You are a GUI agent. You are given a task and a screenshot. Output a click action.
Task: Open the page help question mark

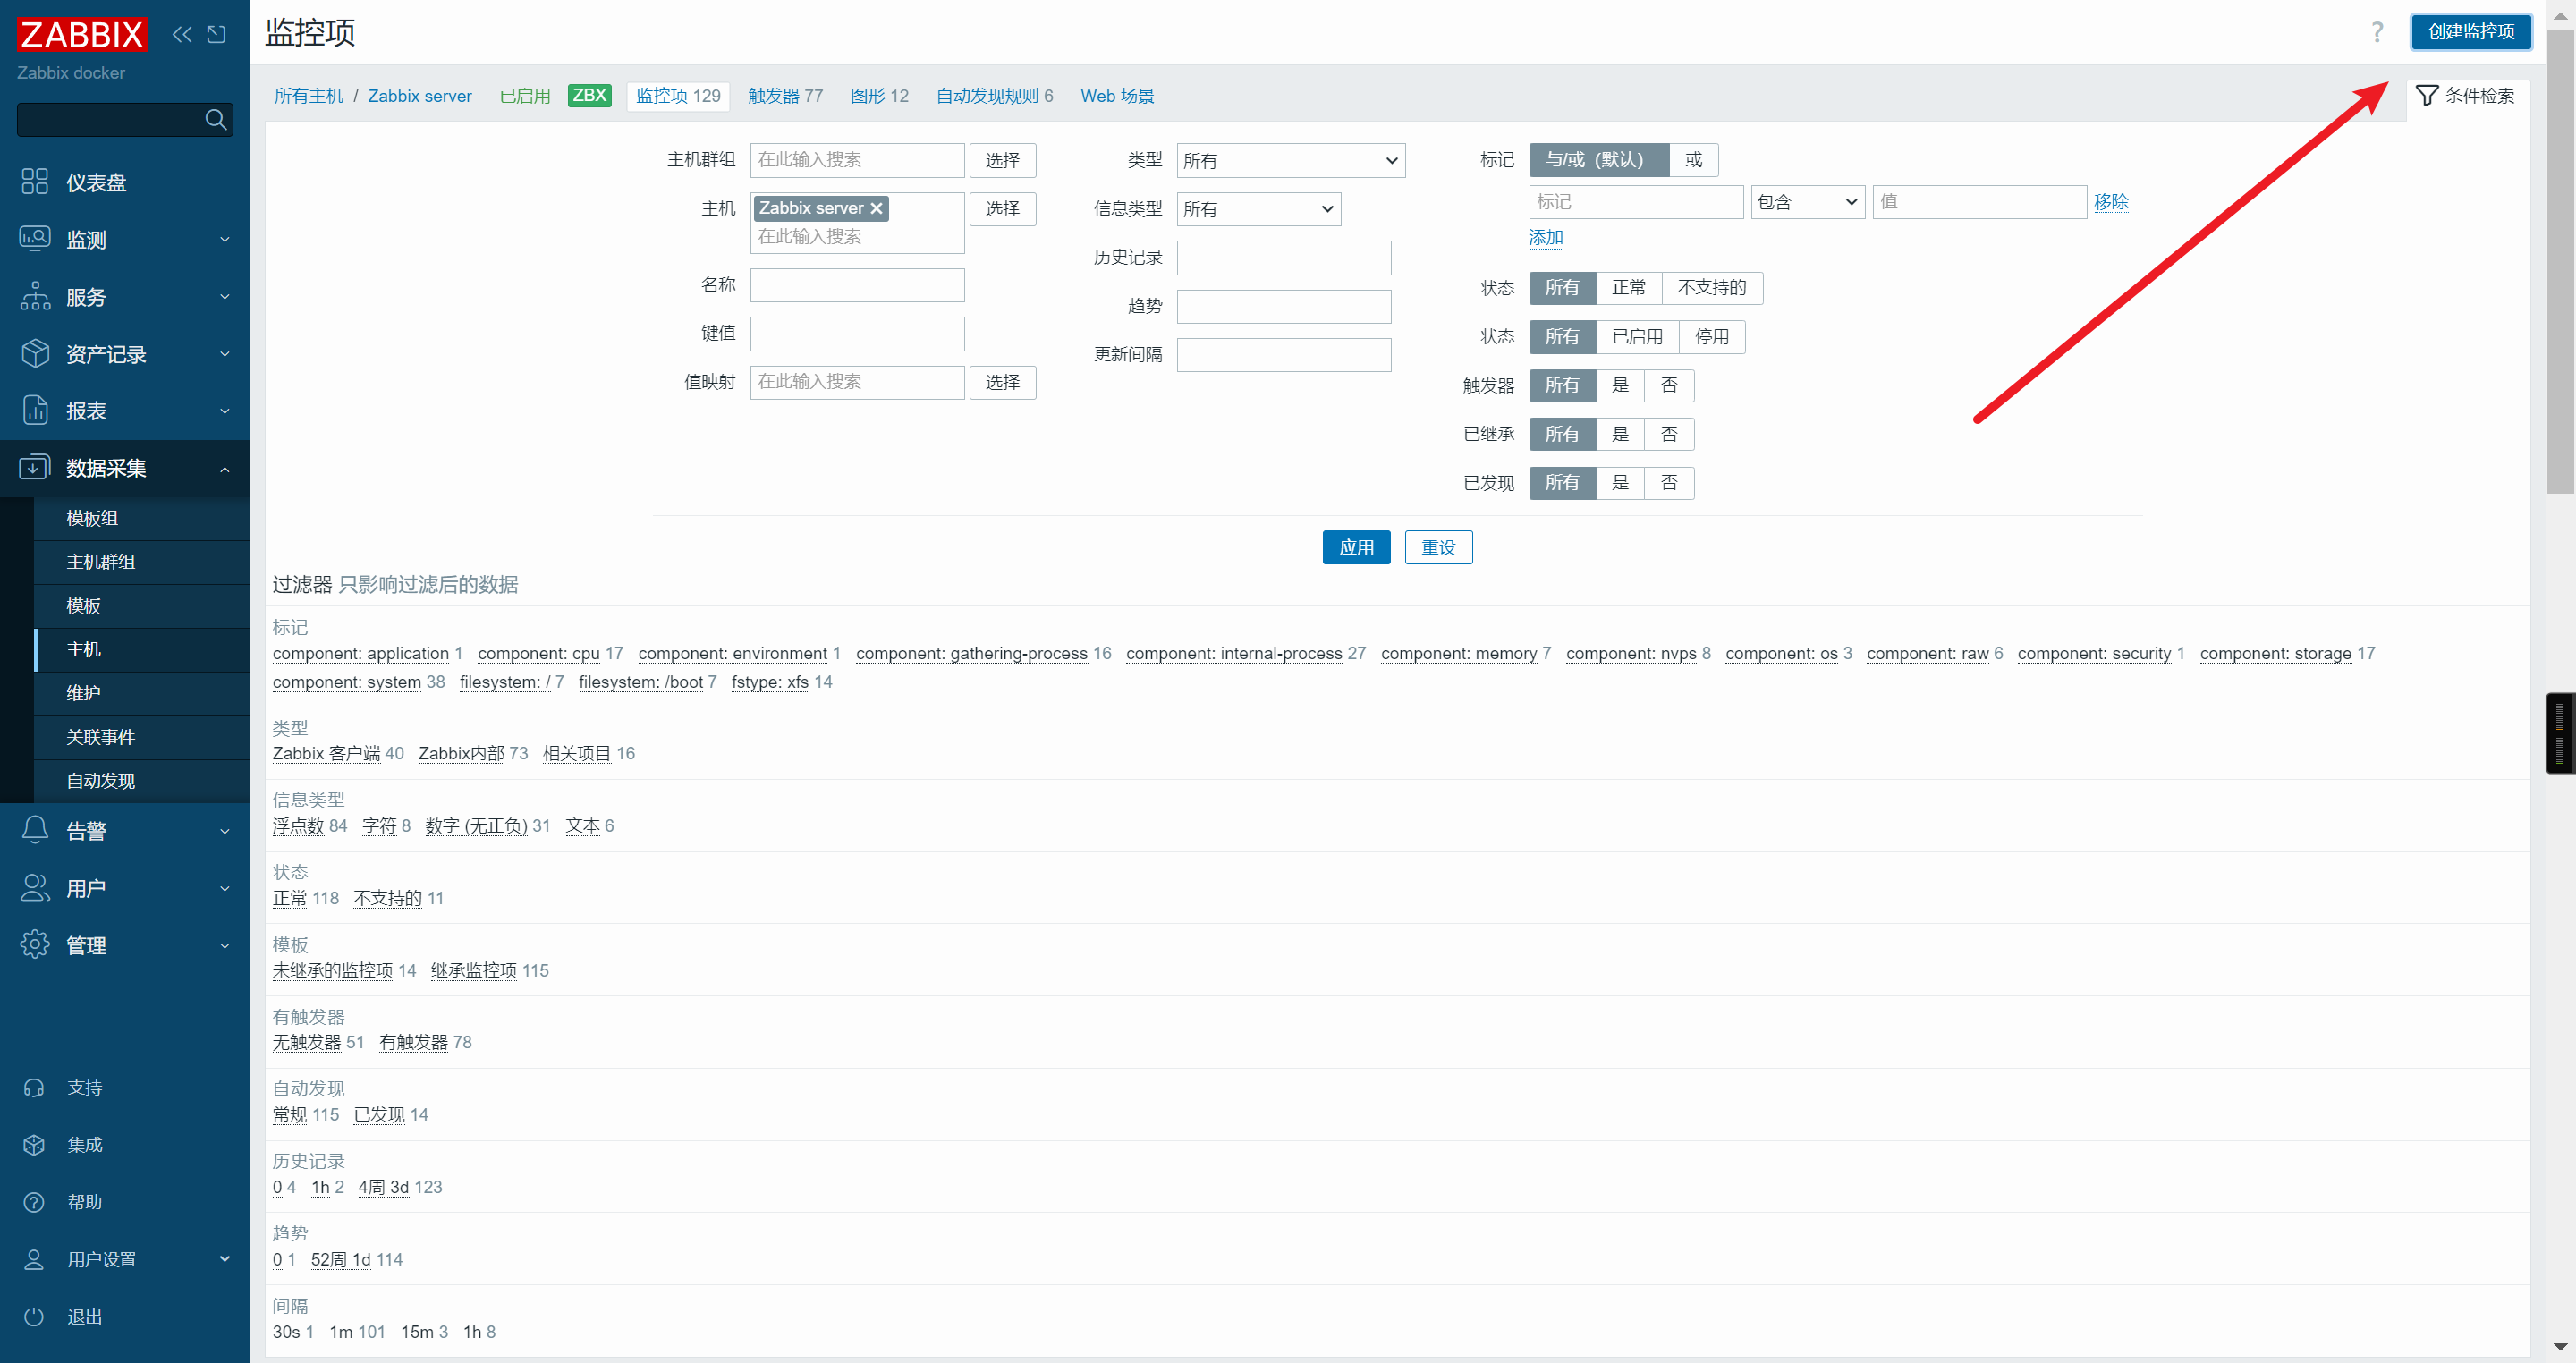(x=2377, y=32)
